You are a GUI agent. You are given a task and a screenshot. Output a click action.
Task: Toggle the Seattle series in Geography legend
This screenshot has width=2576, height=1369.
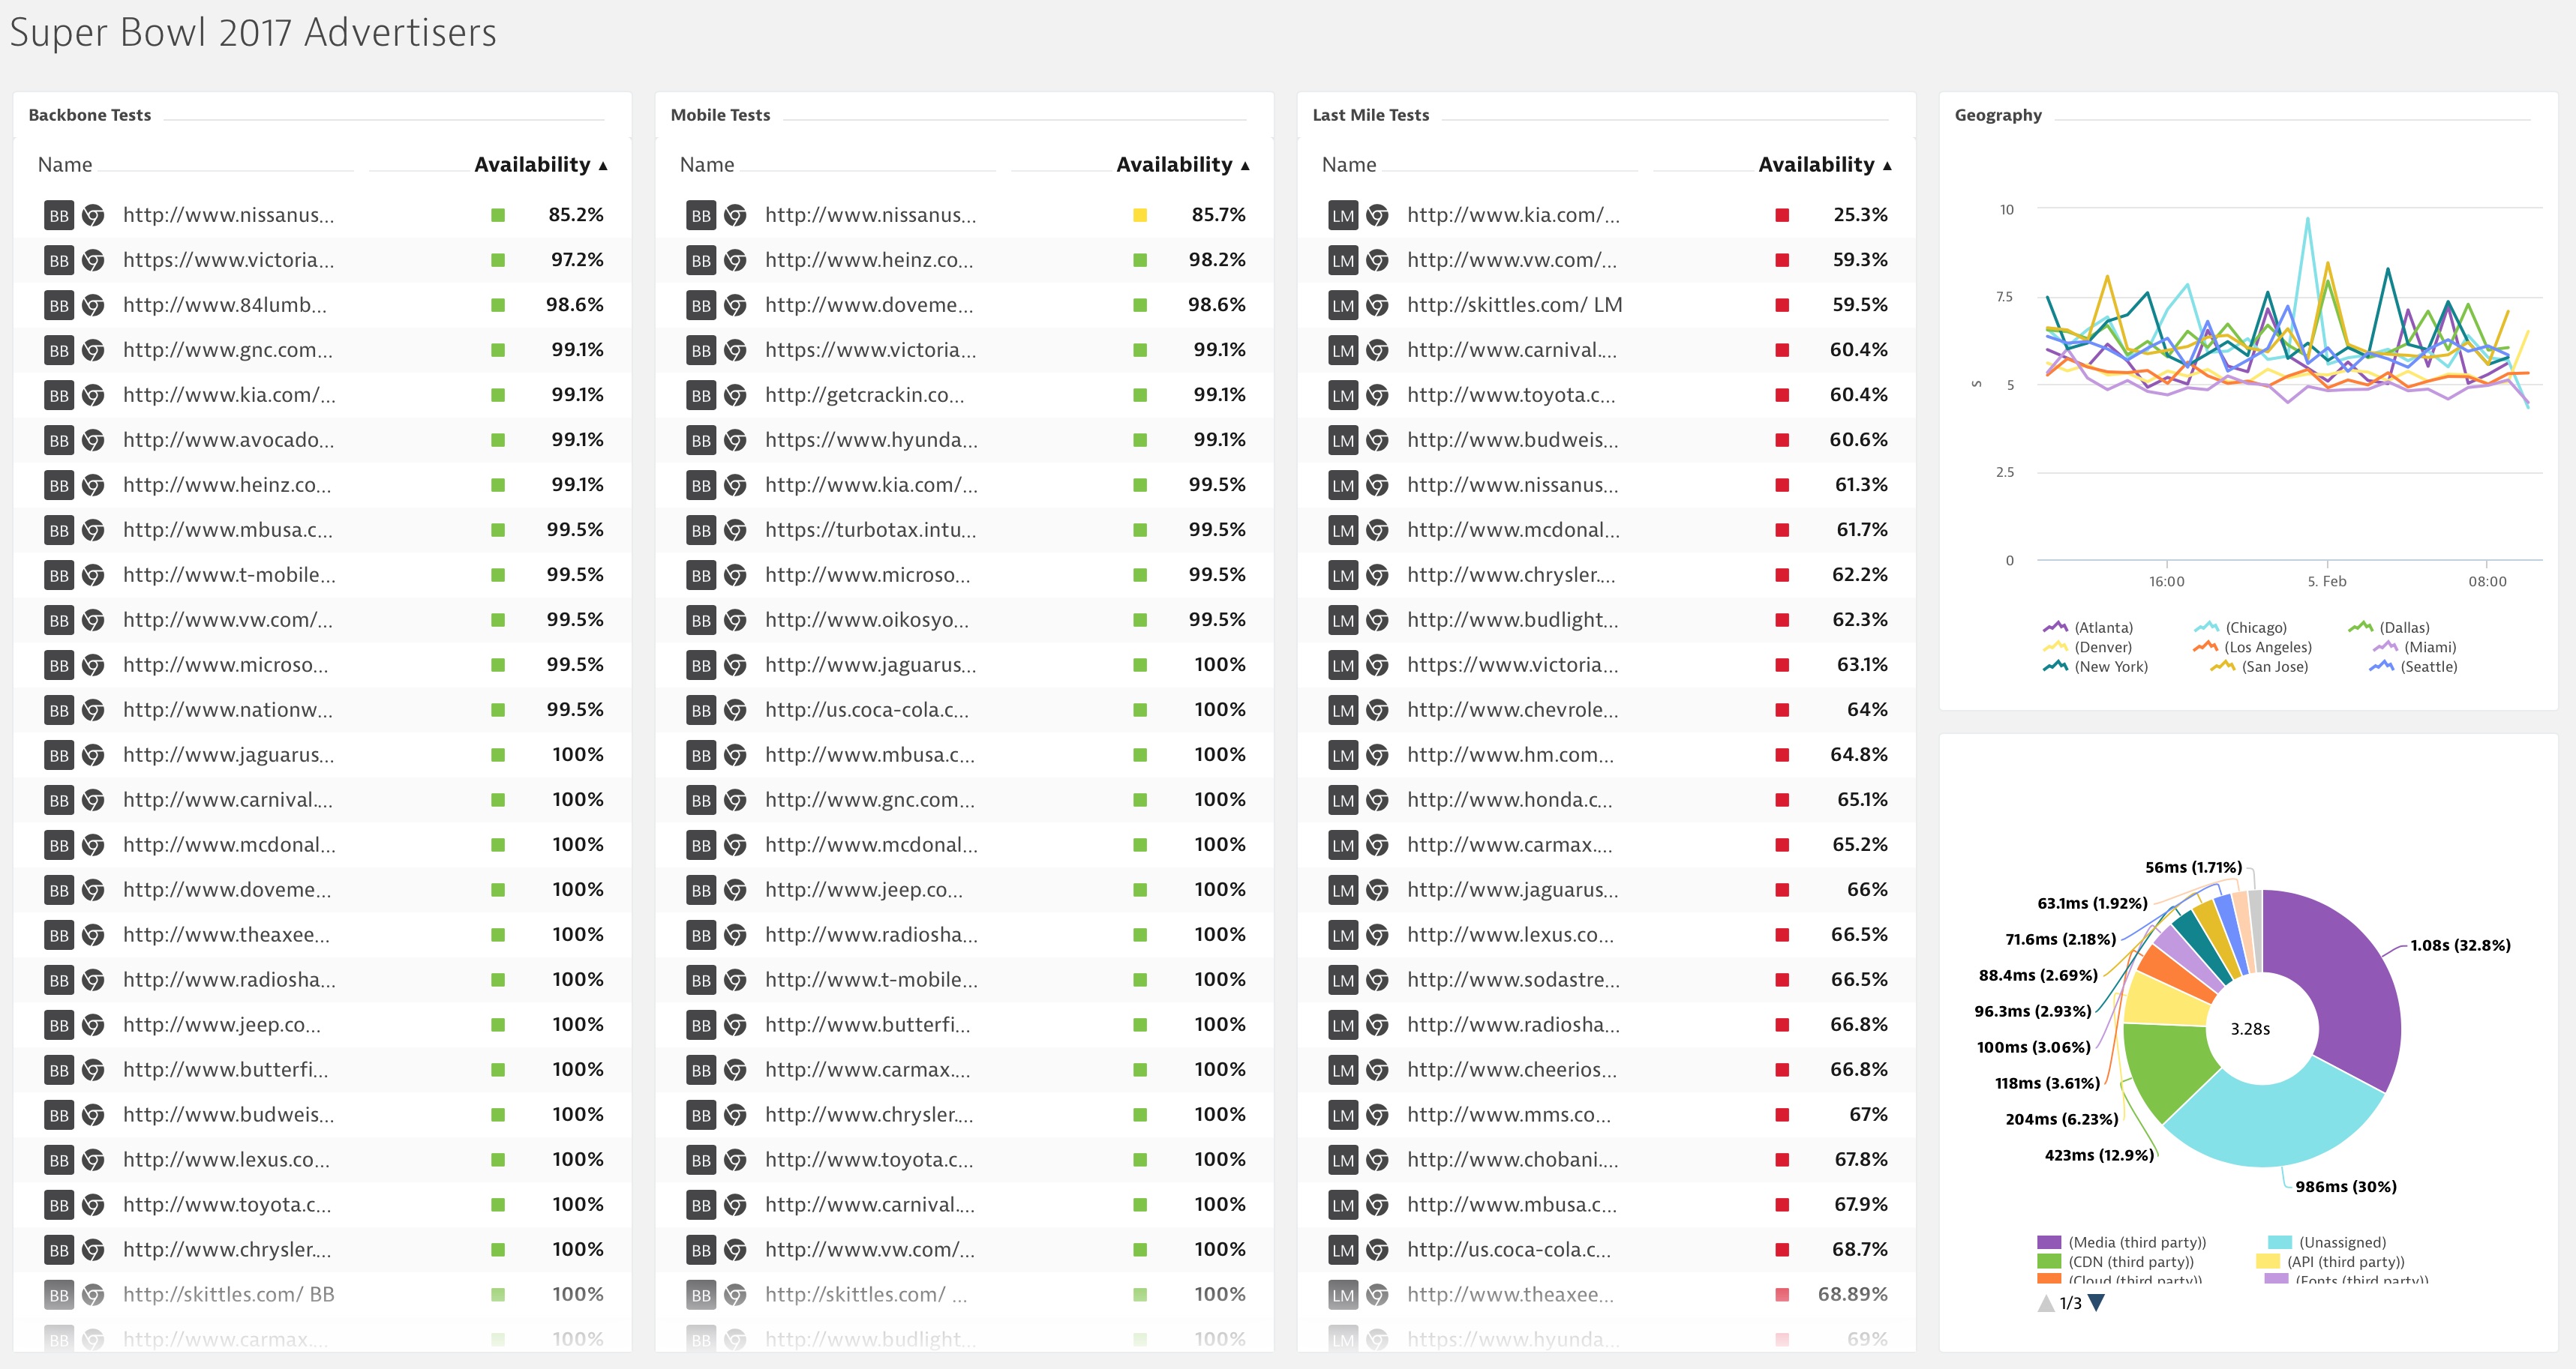point(2413,667)
